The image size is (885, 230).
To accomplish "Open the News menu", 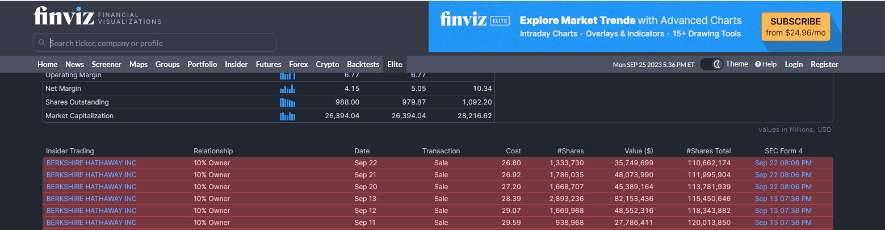I will 74,64.
